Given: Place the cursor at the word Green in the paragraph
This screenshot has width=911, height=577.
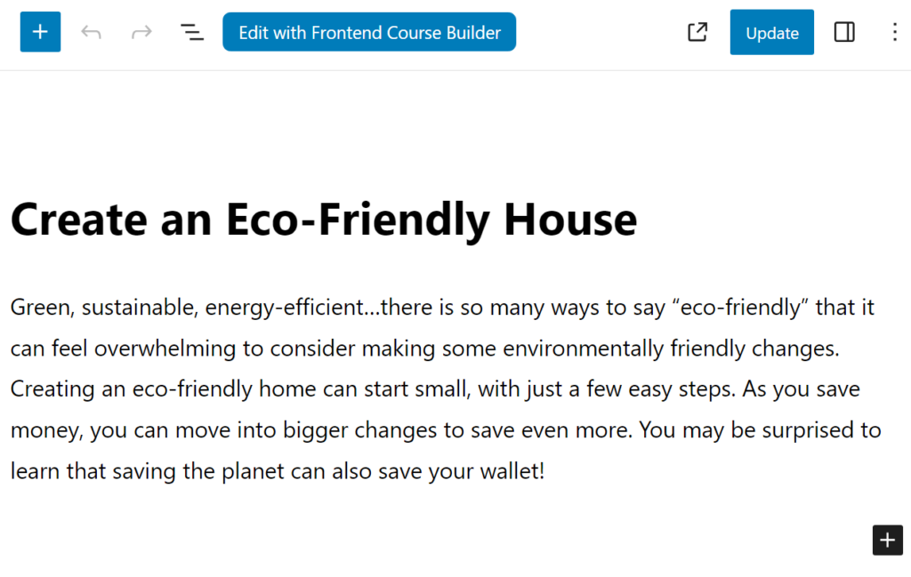Looking at the screenshot, I should click(x=43, y=307).
